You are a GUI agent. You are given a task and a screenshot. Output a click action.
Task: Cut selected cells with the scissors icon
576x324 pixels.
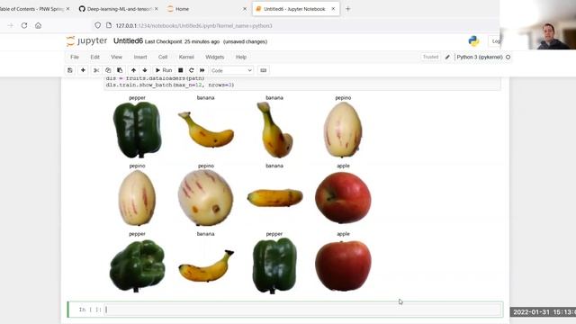(96, 70)
